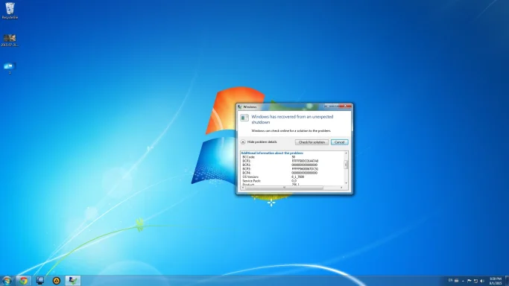
Task: Show hidden tray icons arrow
Action: click(463, 281)
